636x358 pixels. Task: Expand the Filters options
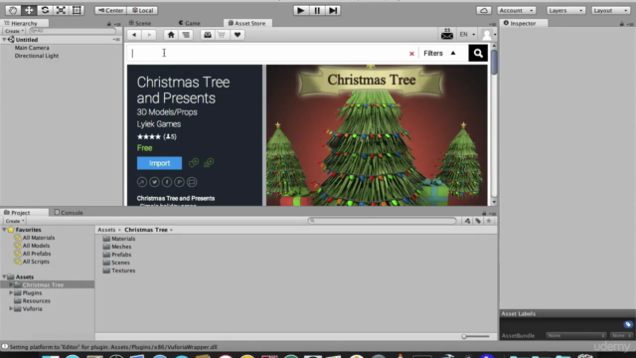(x=439, y=53)
